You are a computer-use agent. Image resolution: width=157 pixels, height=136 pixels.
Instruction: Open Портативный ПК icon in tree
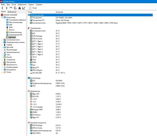pos(7,35)
